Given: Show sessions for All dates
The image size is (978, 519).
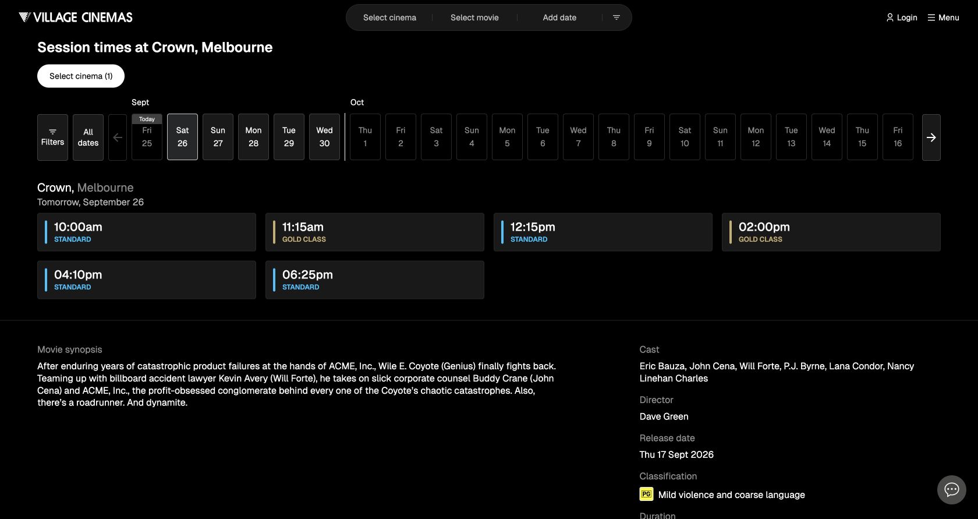Looking at the screenshot, I should click(x=88, y=137).
